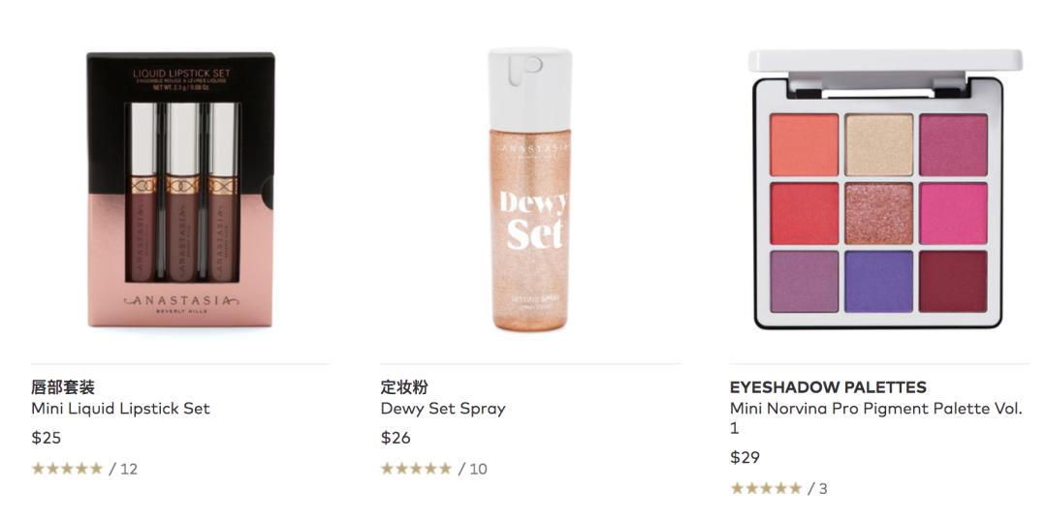Select the 唇部套装 category label
The width and height of the screenshot is (1047, 521).
(x=63, y=387)
